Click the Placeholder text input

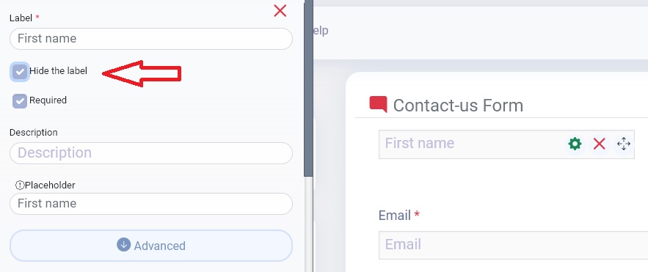pos(151,204)
